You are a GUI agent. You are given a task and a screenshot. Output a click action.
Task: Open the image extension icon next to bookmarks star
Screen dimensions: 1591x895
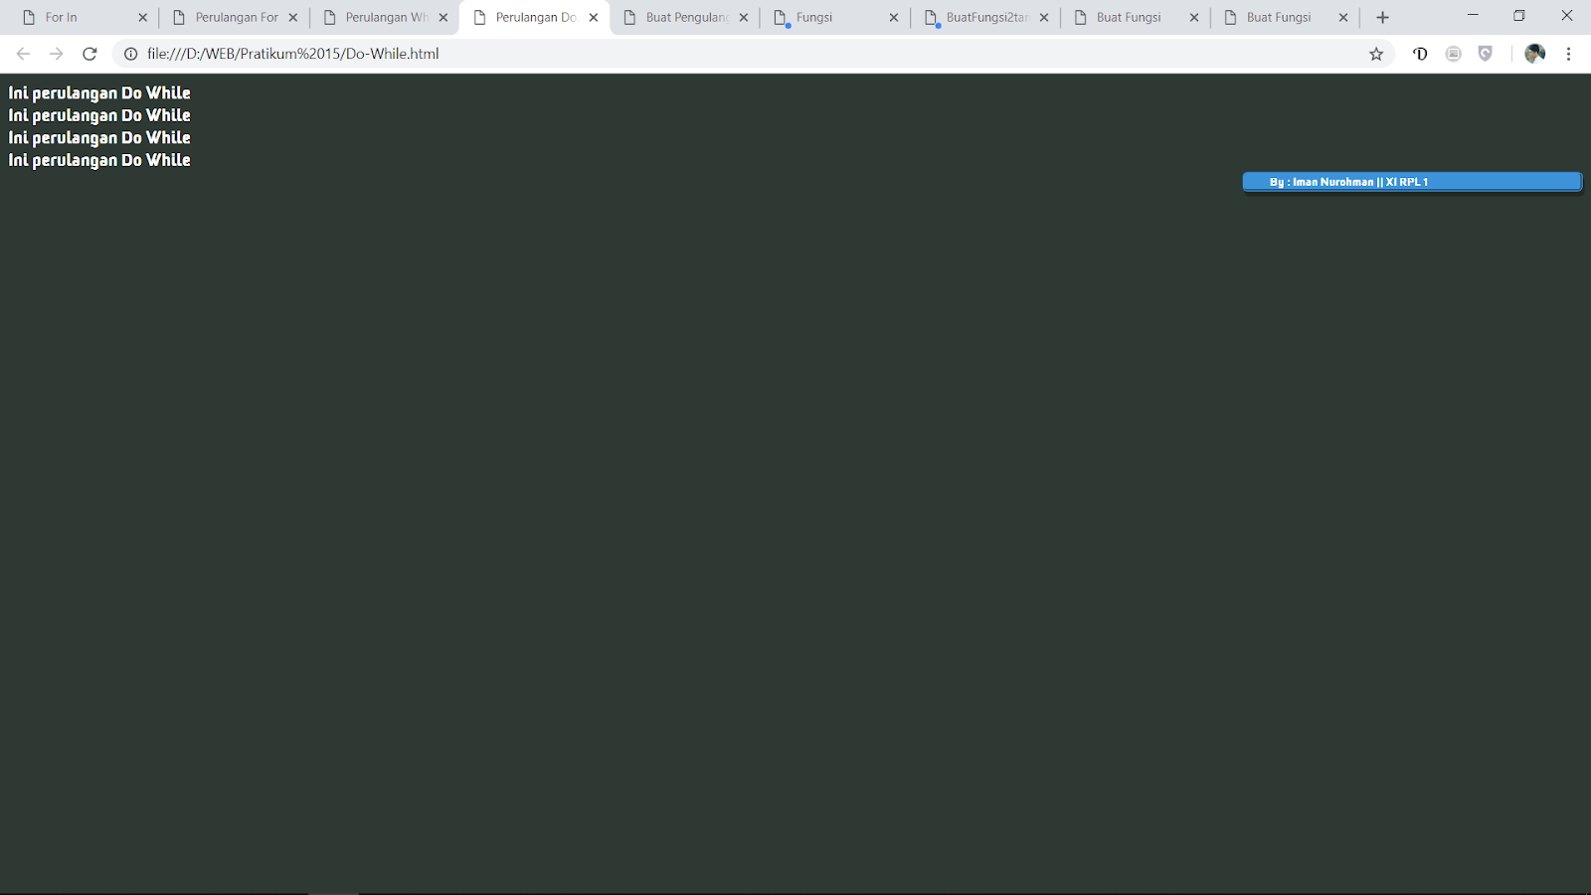[x=1452, y=54]
